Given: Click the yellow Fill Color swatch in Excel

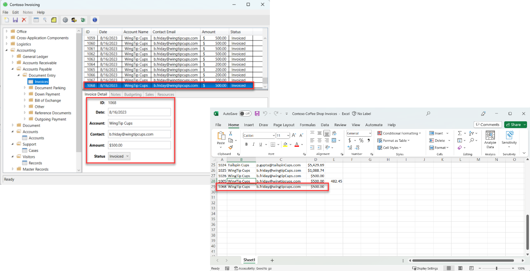Looking at the screenshot, I should pos(285,144).
